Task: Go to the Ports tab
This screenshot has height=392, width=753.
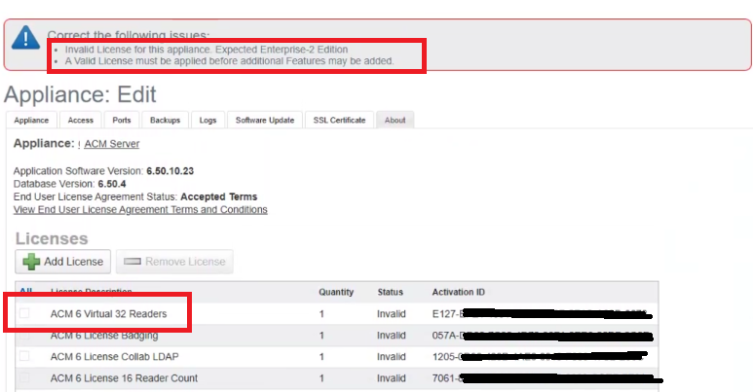Action: tap(122, 121)
